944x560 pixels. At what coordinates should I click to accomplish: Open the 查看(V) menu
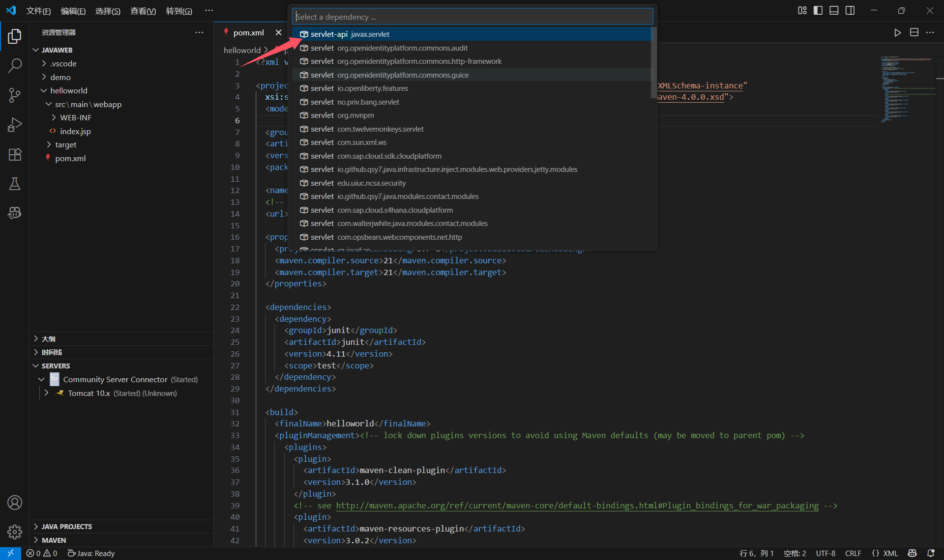point(143,11)
